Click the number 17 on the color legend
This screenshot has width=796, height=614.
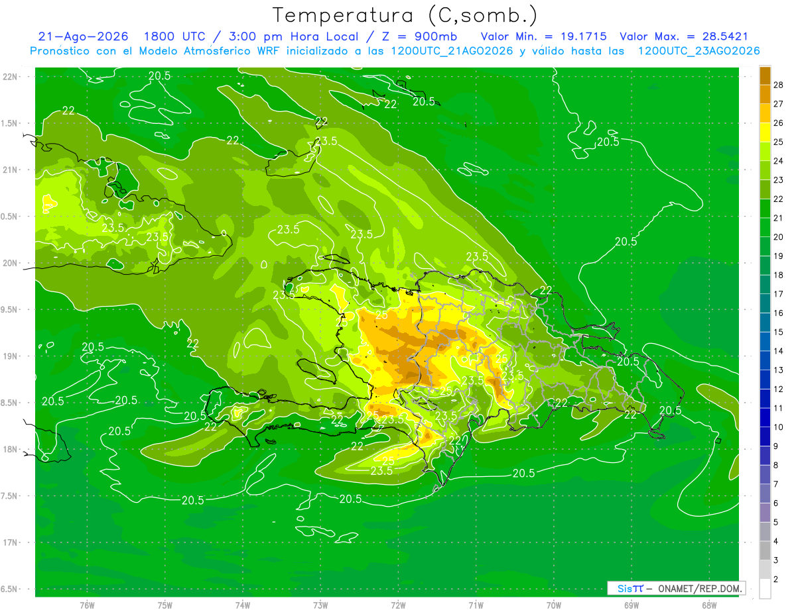pyautogui.click(x=778, y=294)
